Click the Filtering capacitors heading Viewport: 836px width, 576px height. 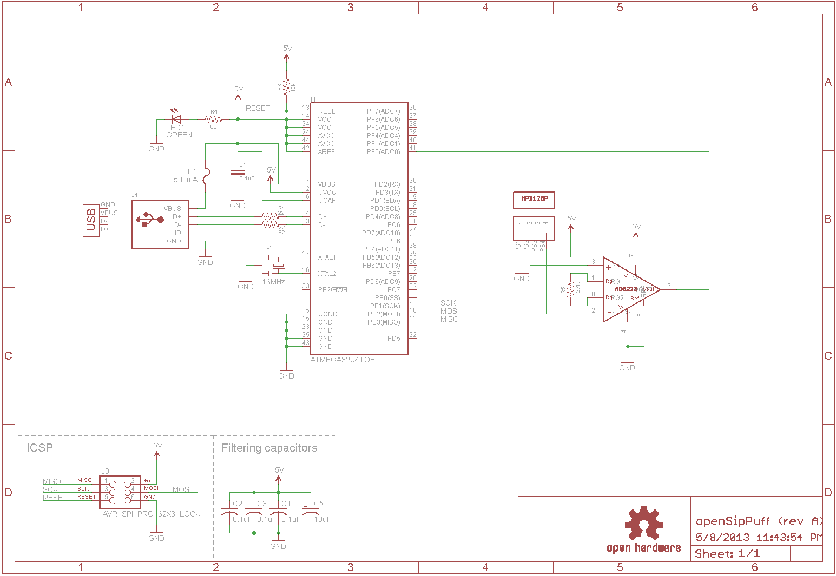269,448
